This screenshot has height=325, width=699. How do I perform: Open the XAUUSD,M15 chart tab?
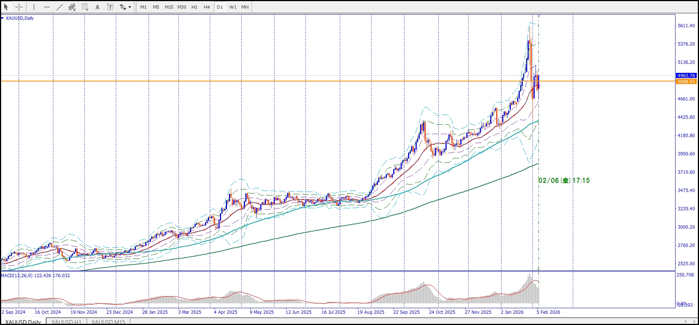click(108, 322)
